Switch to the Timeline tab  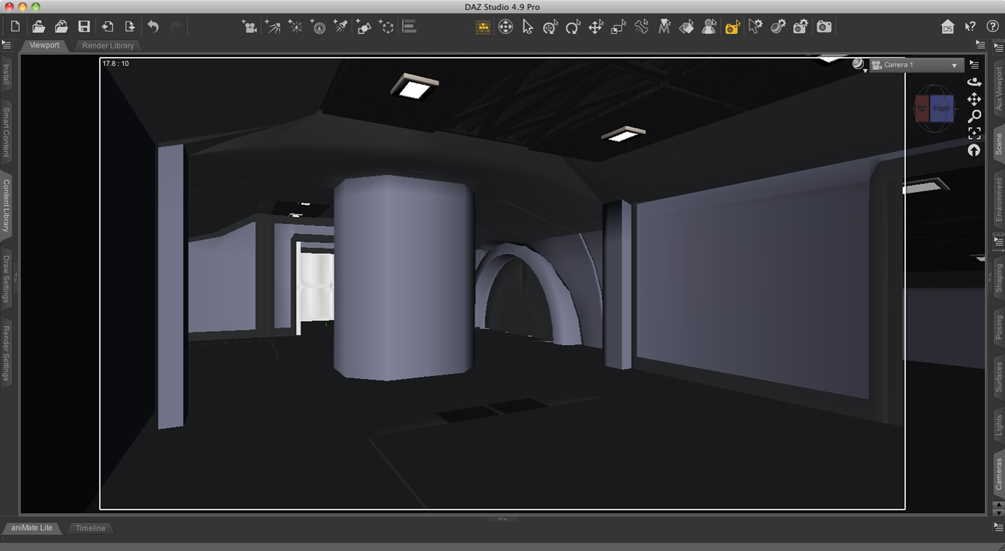(x=90, y=528)
